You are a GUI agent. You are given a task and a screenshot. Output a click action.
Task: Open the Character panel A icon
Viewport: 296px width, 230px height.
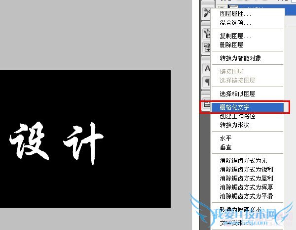coord(207,69)
